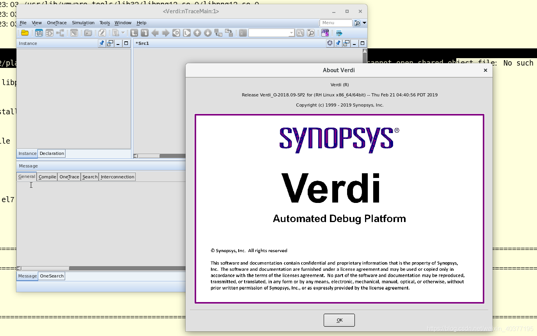Click the round up-arrow icon

[x=197, y=33]
